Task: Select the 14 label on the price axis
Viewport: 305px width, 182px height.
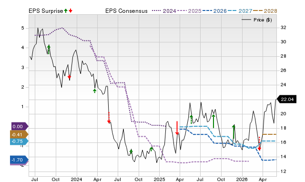Action: (x=284, y=157)
